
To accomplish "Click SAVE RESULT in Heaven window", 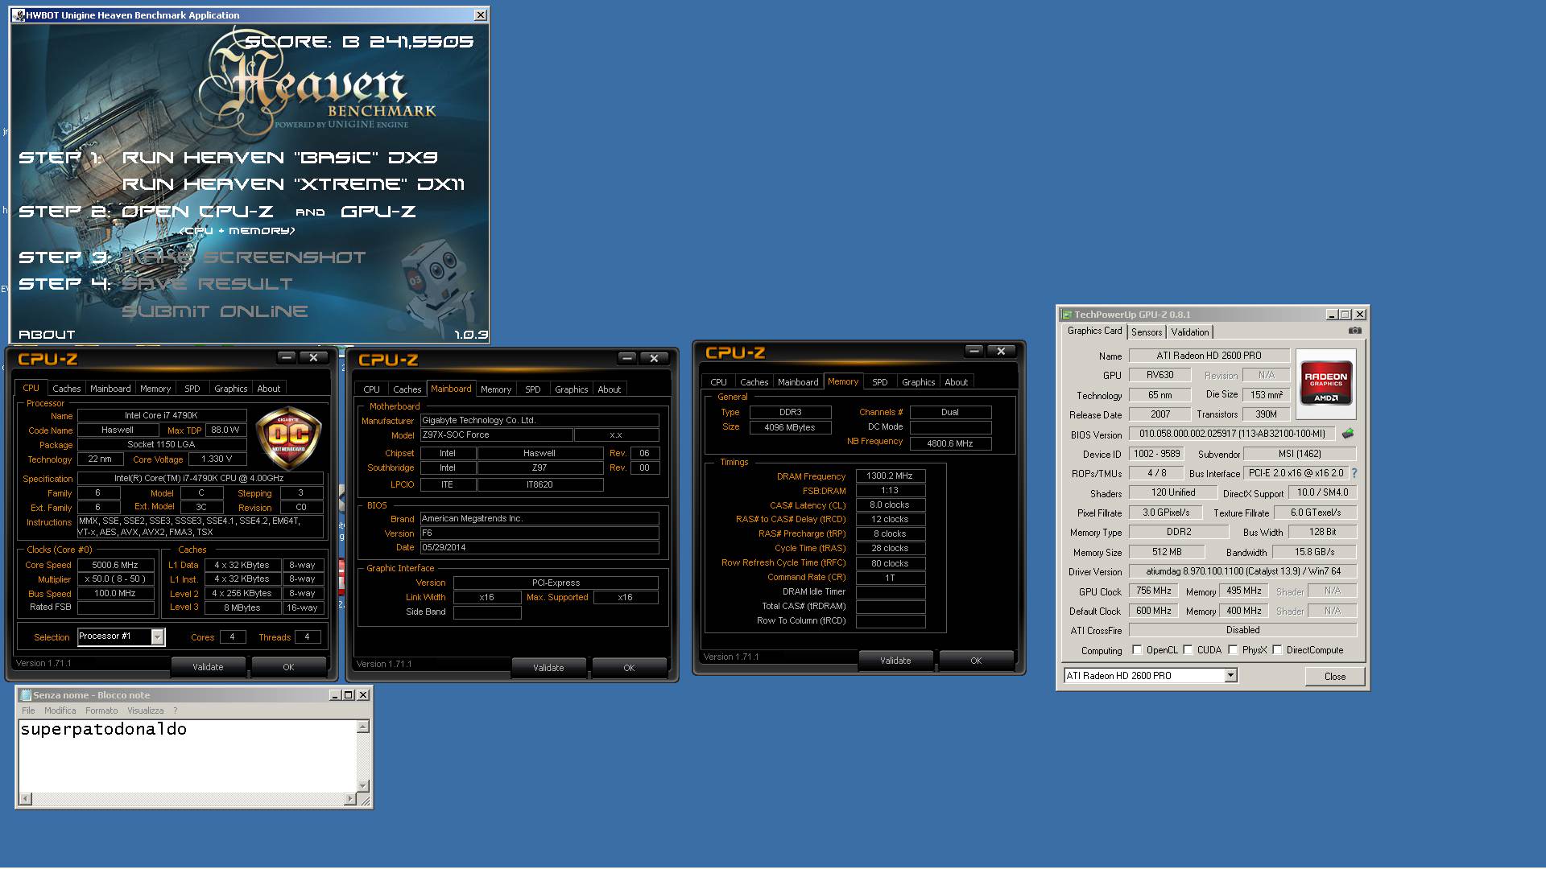I will click(x=207, y=284).
